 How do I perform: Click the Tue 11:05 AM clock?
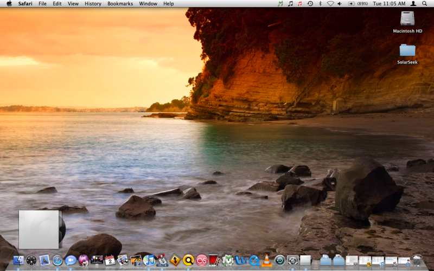[389, 4]
